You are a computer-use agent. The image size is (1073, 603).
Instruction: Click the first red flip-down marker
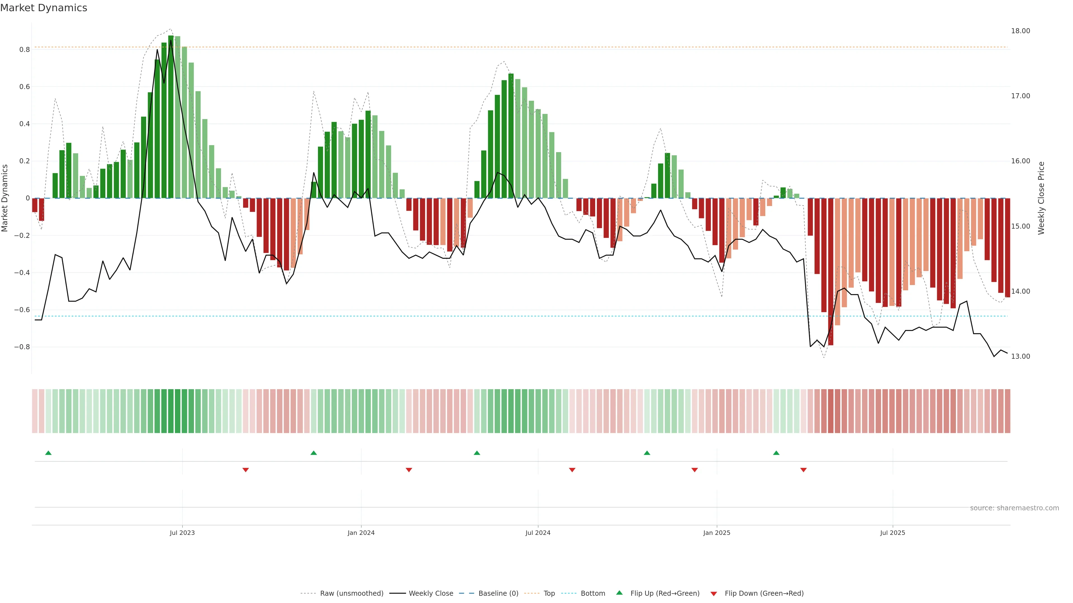(x=246, y=470)
